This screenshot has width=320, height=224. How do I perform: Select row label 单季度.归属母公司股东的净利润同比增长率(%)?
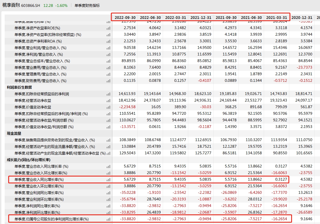coord(51,219)
